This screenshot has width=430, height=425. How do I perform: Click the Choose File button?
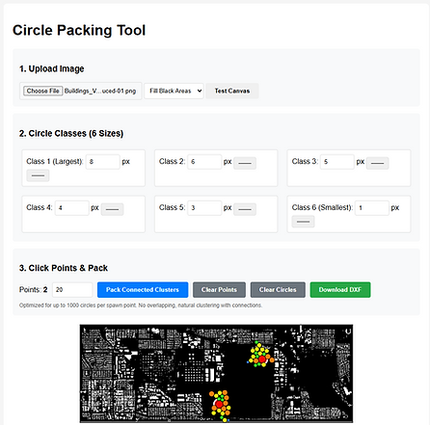43,91
